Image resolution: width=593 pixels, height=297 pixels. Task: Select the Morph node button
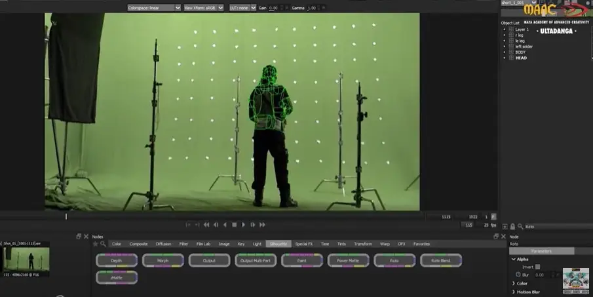coord(163,260)
